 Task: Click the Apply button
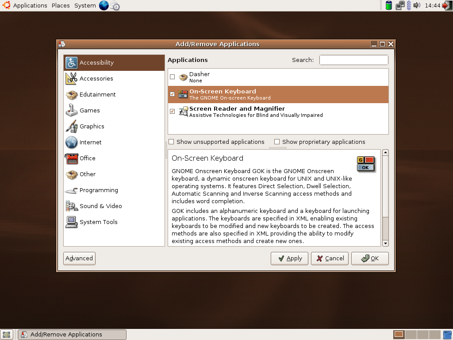289,259
